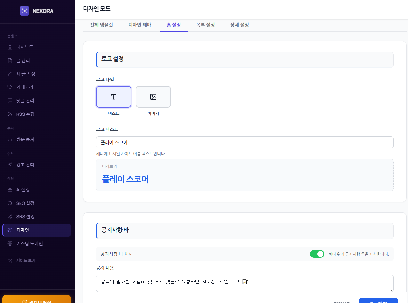Switch to 디자인 테마 tab
The height and width of the screenshot is (303, 408).
coord(140,25)
